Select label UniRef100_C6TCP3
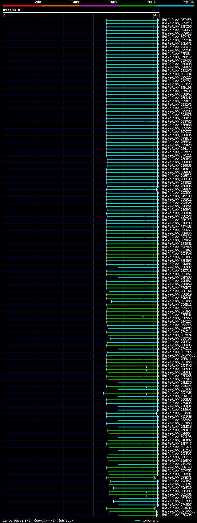Screen dimensions: 197x523 tap(177, 84)
